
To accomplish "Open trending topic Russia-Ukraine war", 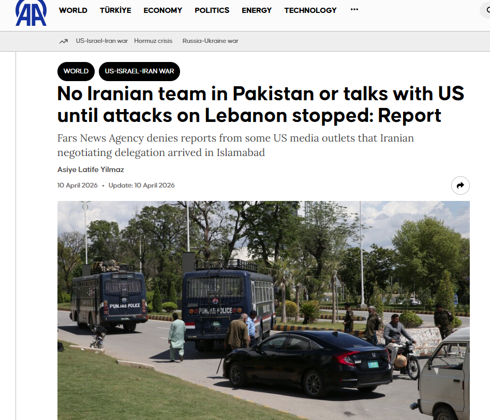I will pyautogui.click(x=210, y=41).
